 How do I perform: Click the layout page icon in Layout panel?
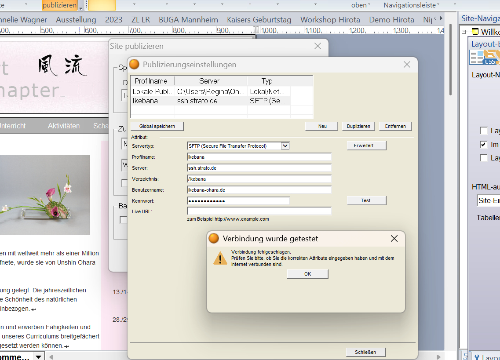click(x=476, y=57)
